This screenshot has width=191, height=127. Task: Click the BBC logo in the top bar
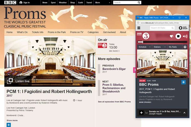(10, 2)
